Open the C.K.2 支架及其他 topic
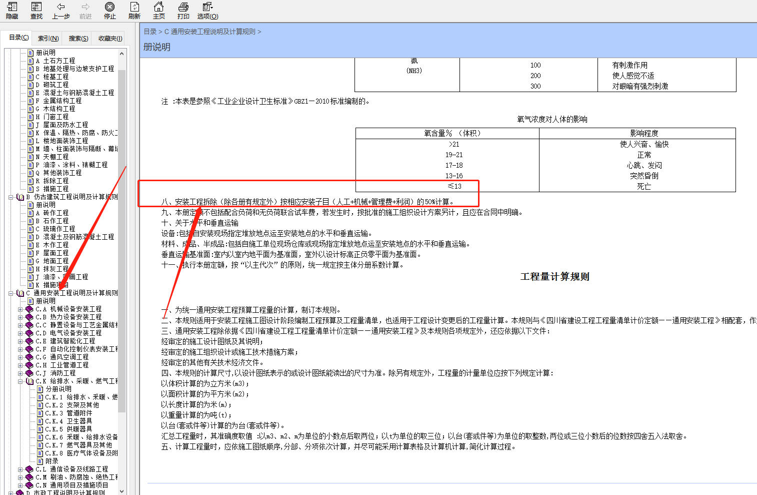 72,405
